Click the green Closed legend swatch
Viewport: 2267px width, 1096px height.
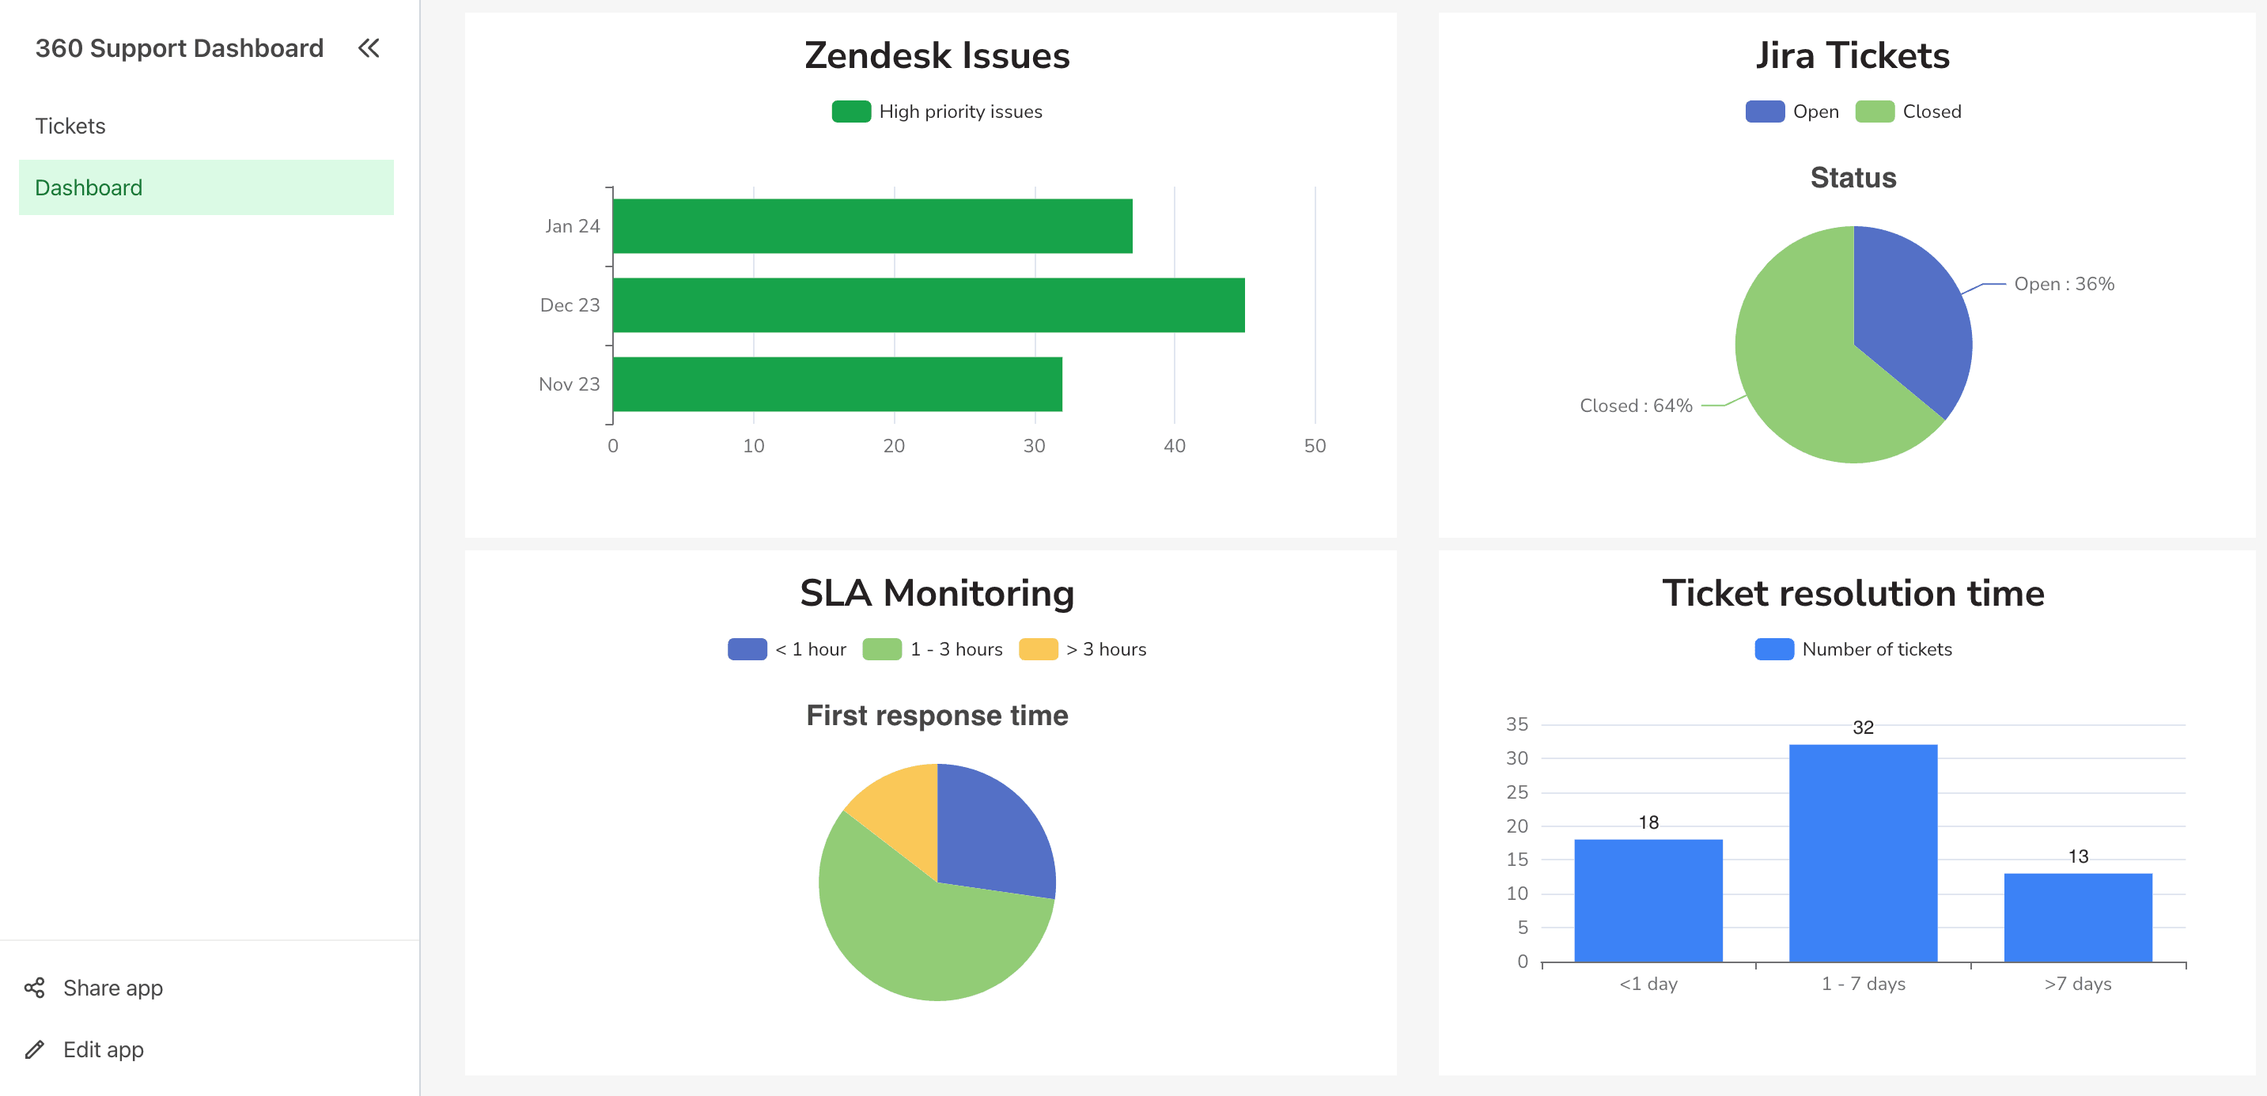click(1874, 111)
